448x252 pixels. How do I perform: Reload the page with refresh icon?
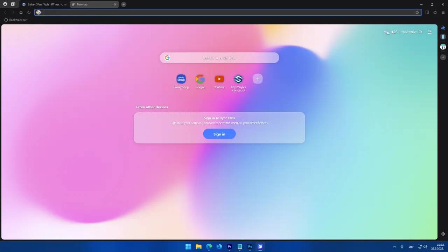29,12
